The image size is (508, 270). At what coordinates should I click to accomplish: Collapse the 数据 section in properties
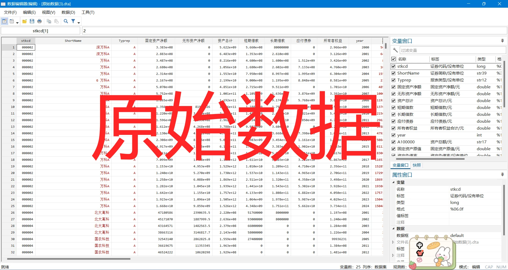pos(393,228)
